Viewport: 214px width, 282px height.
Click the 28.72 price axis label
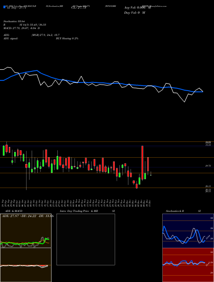[208, 166]
